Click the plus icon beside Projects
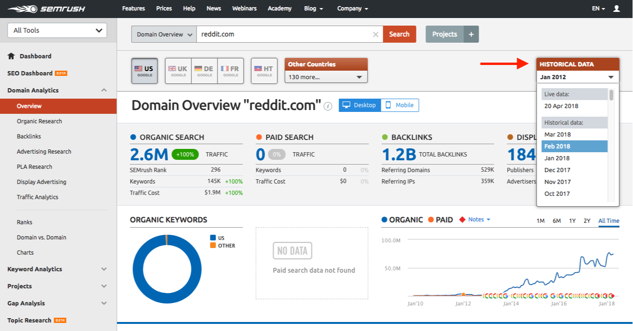The height and width of the screenshot is (331, 633). pyautogui.click(x=471, y=34)
